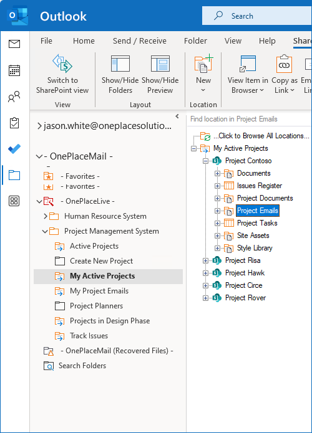Collapse the OnePlaceLive folder chevron
Screen dimensions: 312x433
click(x=39, y=202)
